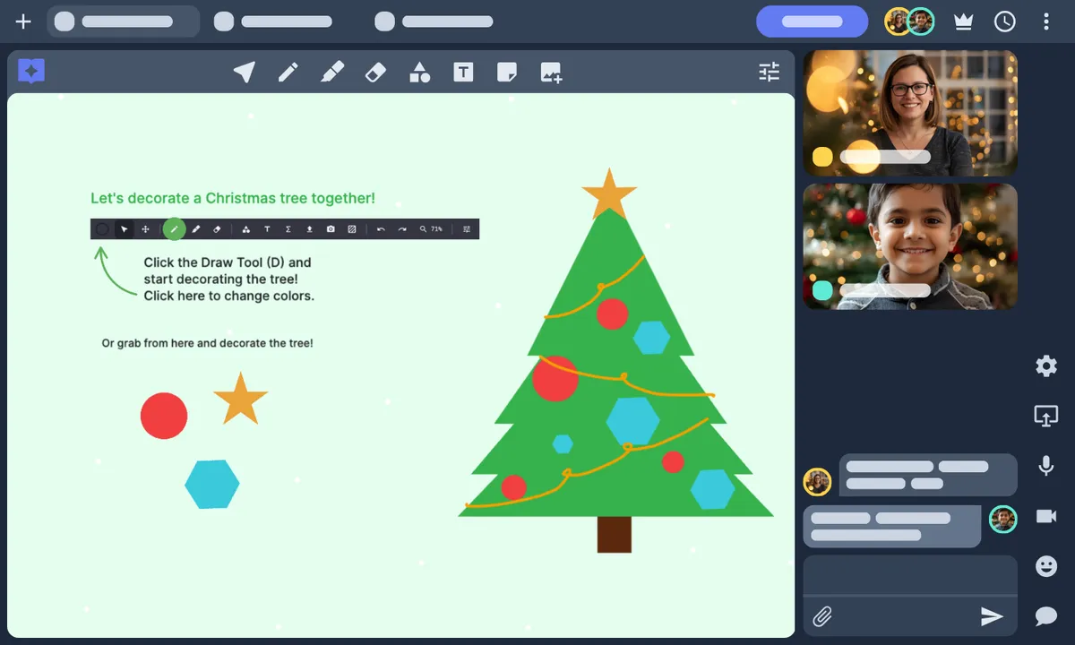Toggle the chat panel speech bubble icon
1075x645 pixels.
click(1045, 615)
